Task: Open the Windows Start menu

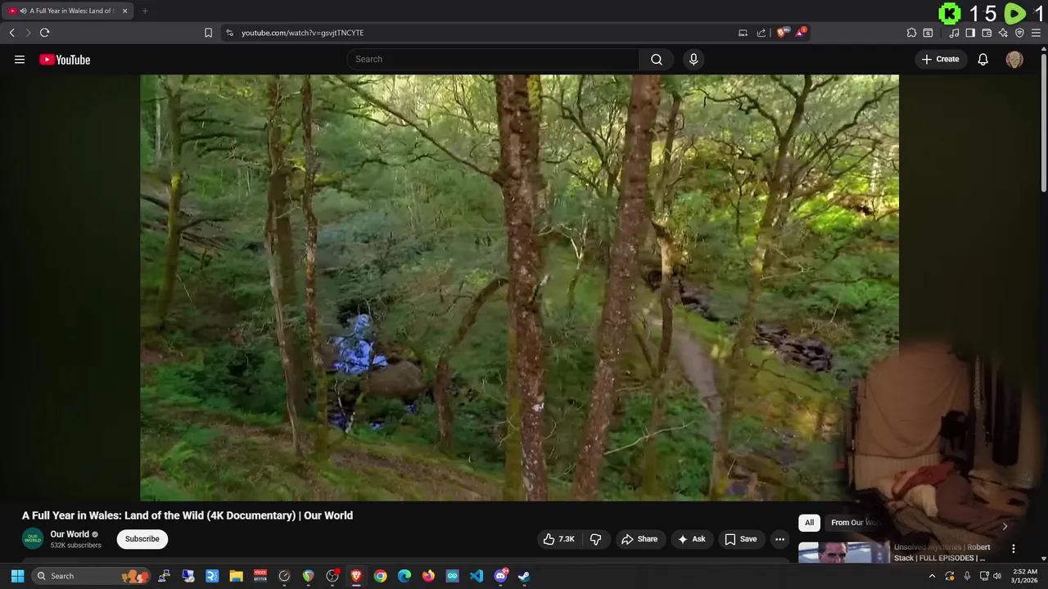Action: 17,576
